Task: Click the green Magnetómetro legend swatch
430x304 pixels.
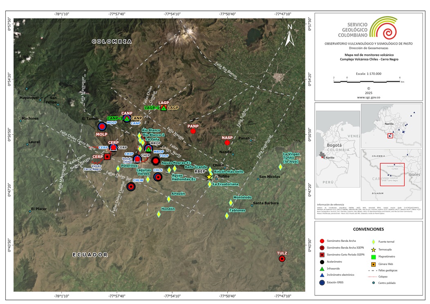Action: tap(373, 257)
